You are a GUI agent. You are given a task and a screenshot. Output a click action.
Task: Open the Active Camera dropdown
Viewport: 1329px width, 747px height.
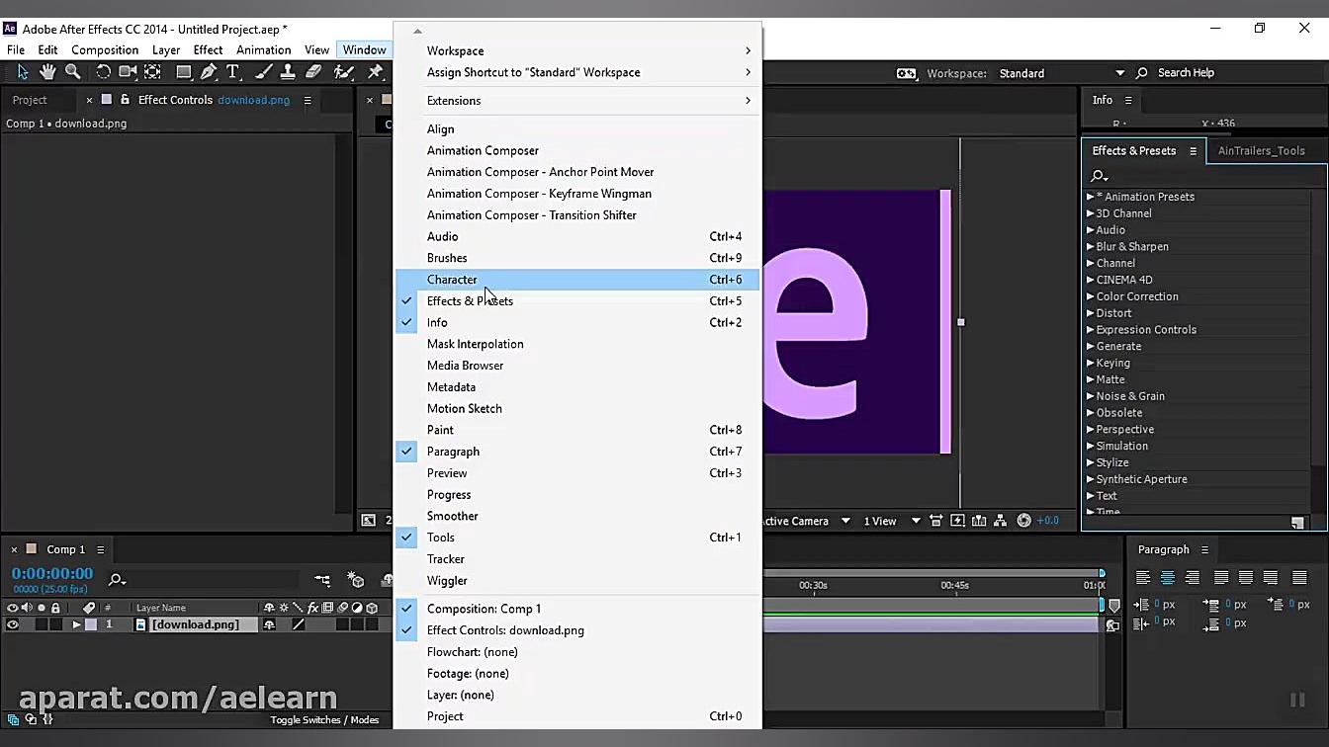click(806, 521)
